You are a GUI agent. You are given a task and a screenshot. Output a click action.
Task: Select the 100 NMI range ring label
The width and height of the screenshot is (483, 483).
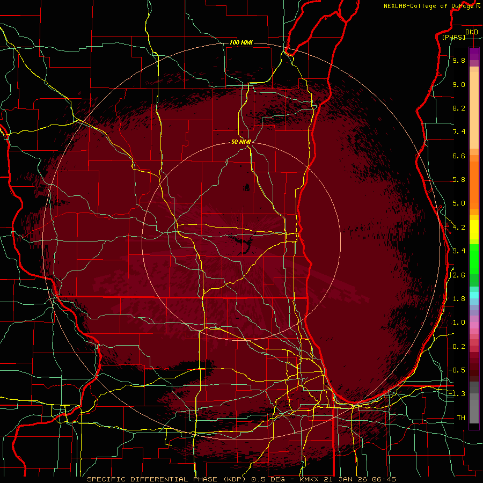coord(241,42)
